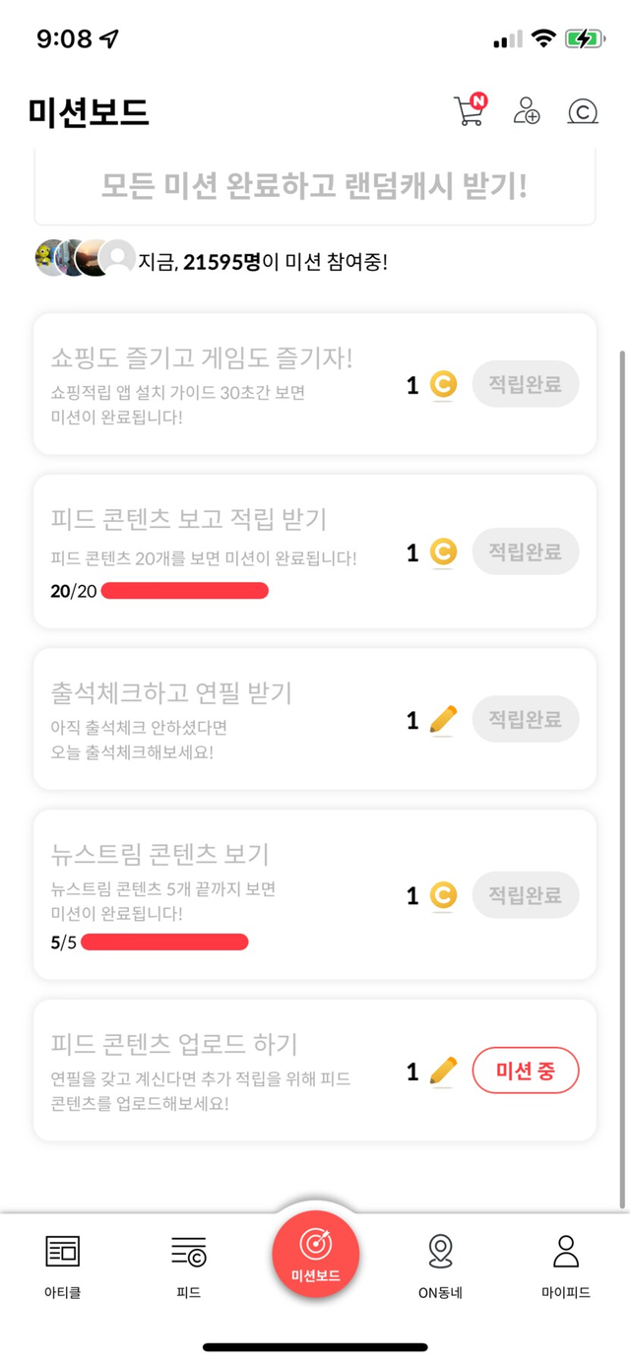Open the shopping cart icon
The height and width of the screenshot is (1365, 630).
click(469, 110)
